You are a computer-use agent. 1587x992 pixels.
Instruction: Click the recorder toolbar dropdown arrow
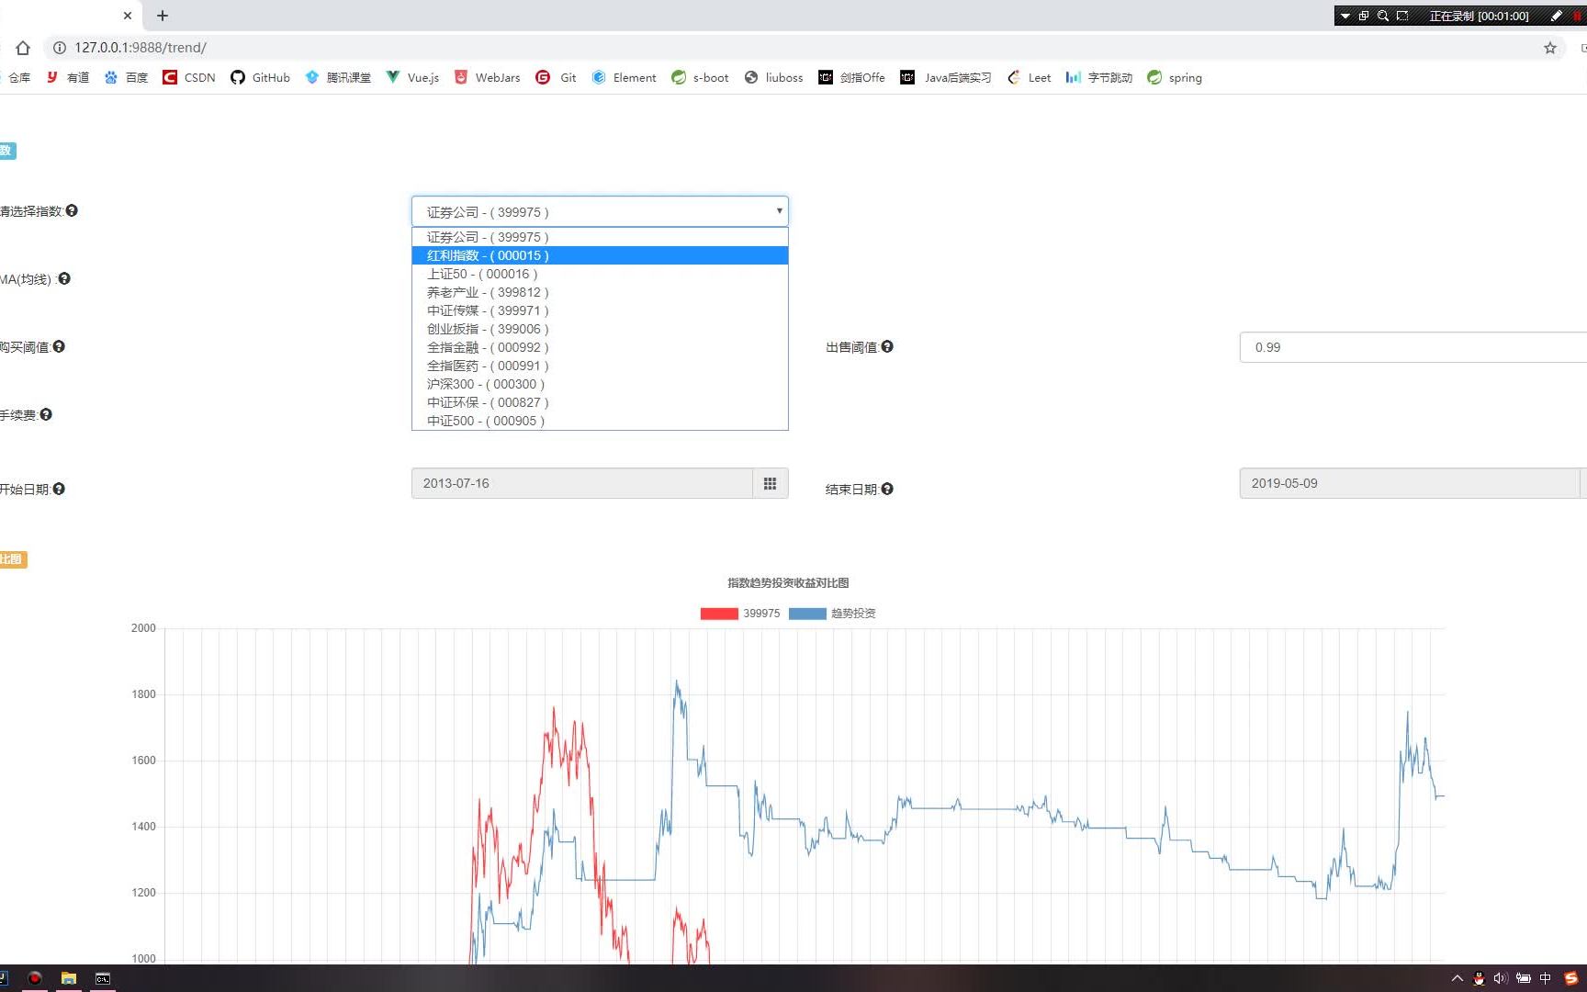pyautogui.click(x=1345, y=16)
